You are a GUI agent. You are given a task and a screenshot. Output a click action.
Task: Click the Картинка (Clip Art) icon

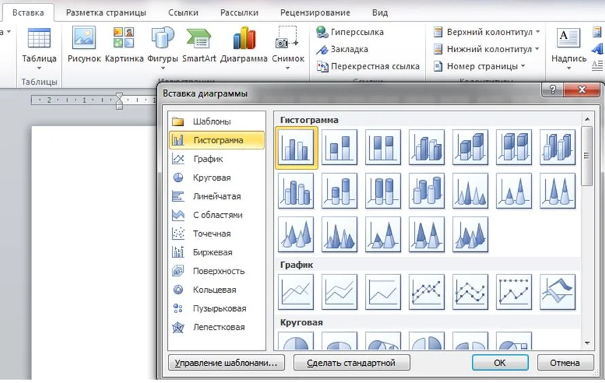coord(122,45)
